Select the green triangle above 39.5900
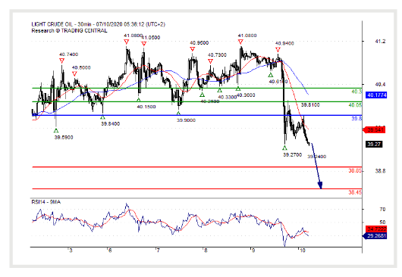This screenshot has width=402, height=277. (56, 131)
